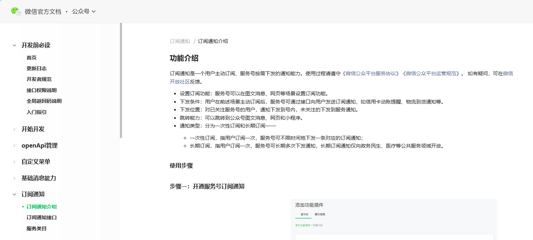Open the 公众号 dropdown menu
The height and width of the screenshot is (240, 533).
coord(84,11)
